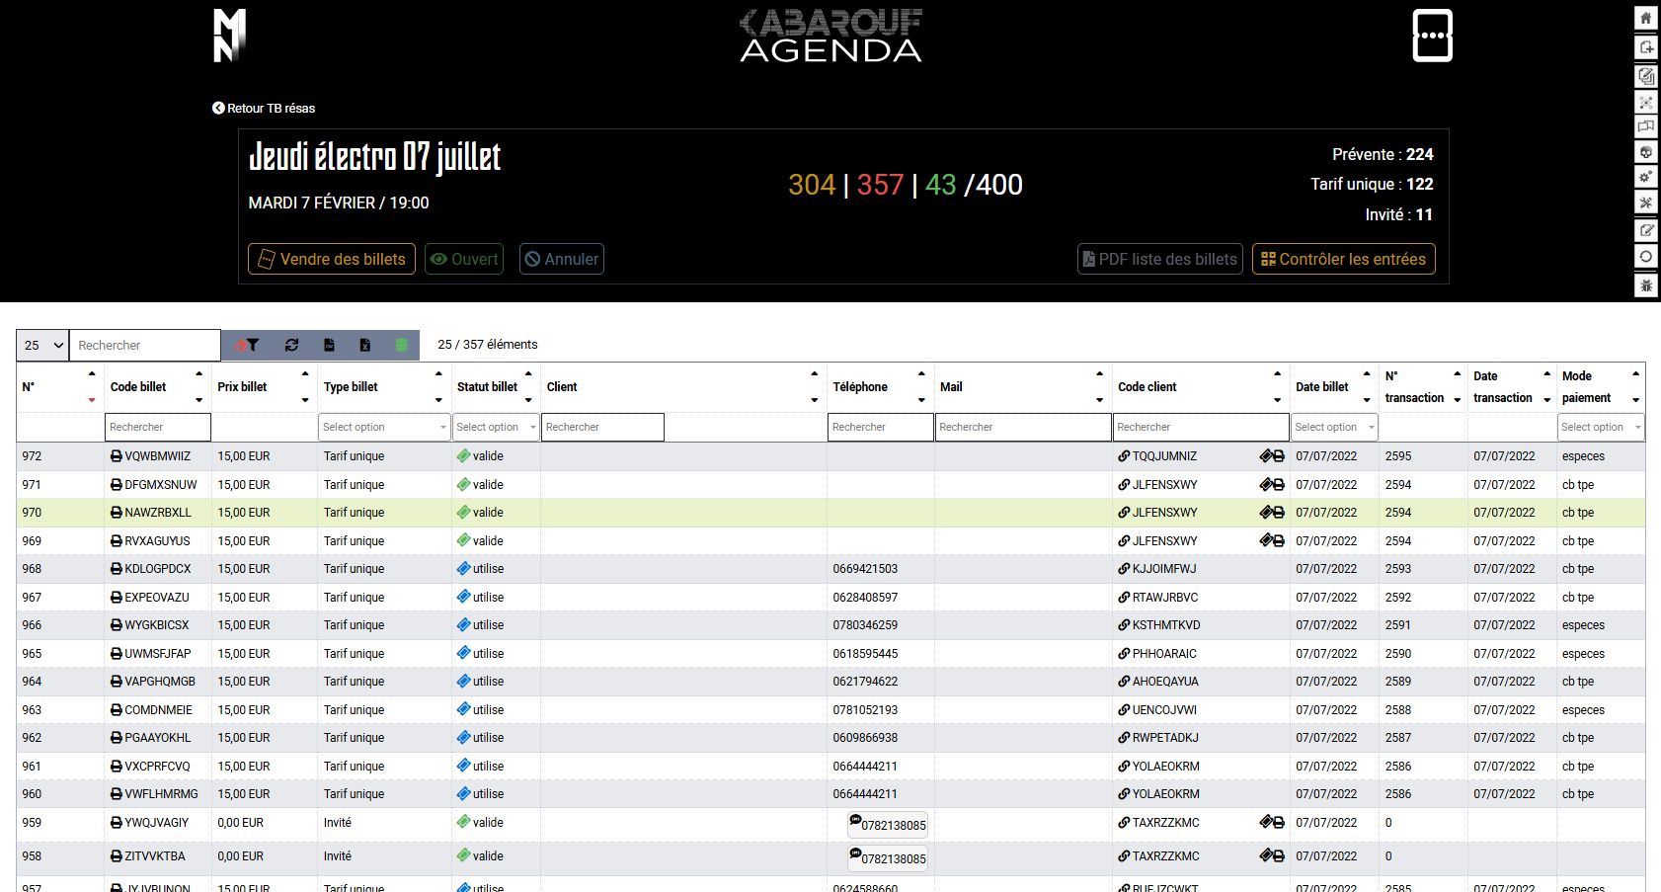Click the skull icon in right sidebar

click(1646, 152)
